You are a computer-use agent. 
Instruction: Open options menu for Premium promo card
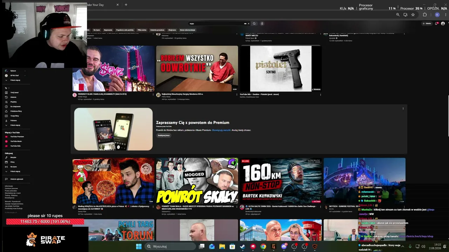point(403,108)
